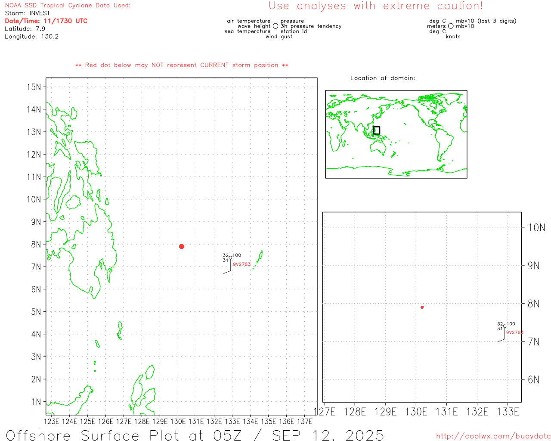Click the world overview map thumbnail
The width and height of the screenshot is (551, 441).
[x=396, y=134]
